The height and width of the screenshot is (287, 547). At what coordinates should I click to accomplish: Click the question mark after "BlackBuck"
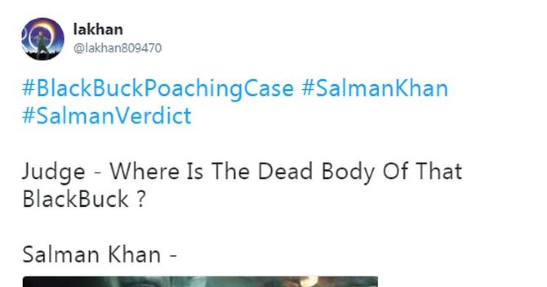pyautogui.click(x=140, y=200)
